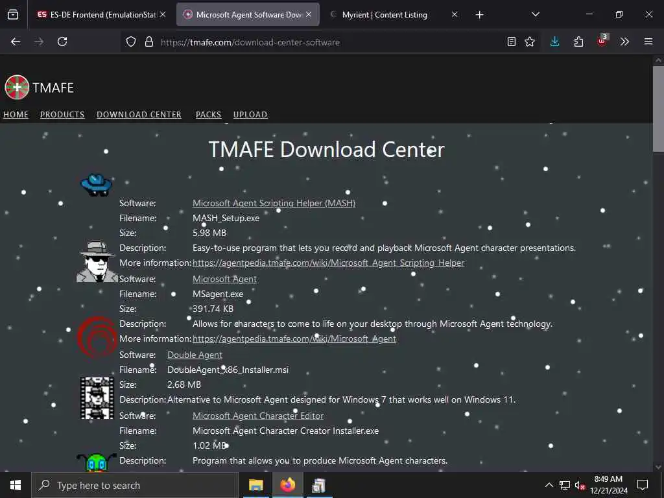Open the PRODUCTS navigation link

(62, 114)
